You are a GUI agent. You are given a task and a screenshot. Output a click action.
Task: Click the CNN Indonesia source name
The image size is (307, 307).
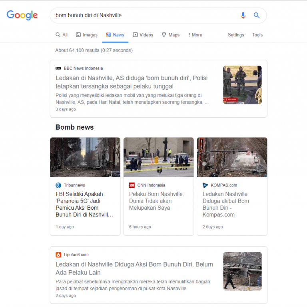pyautogui.click(x=152, y=185)
